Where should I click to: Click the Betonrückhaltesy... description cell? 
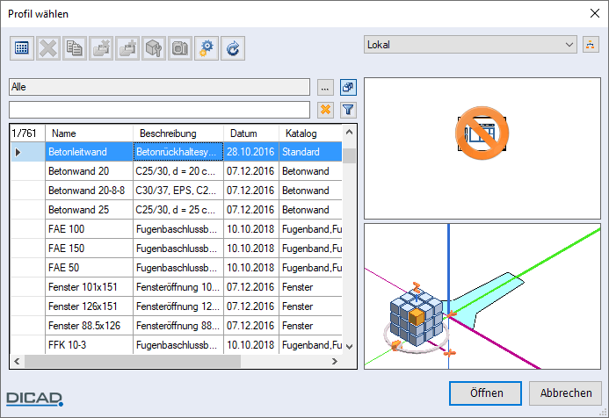[178, 152]
